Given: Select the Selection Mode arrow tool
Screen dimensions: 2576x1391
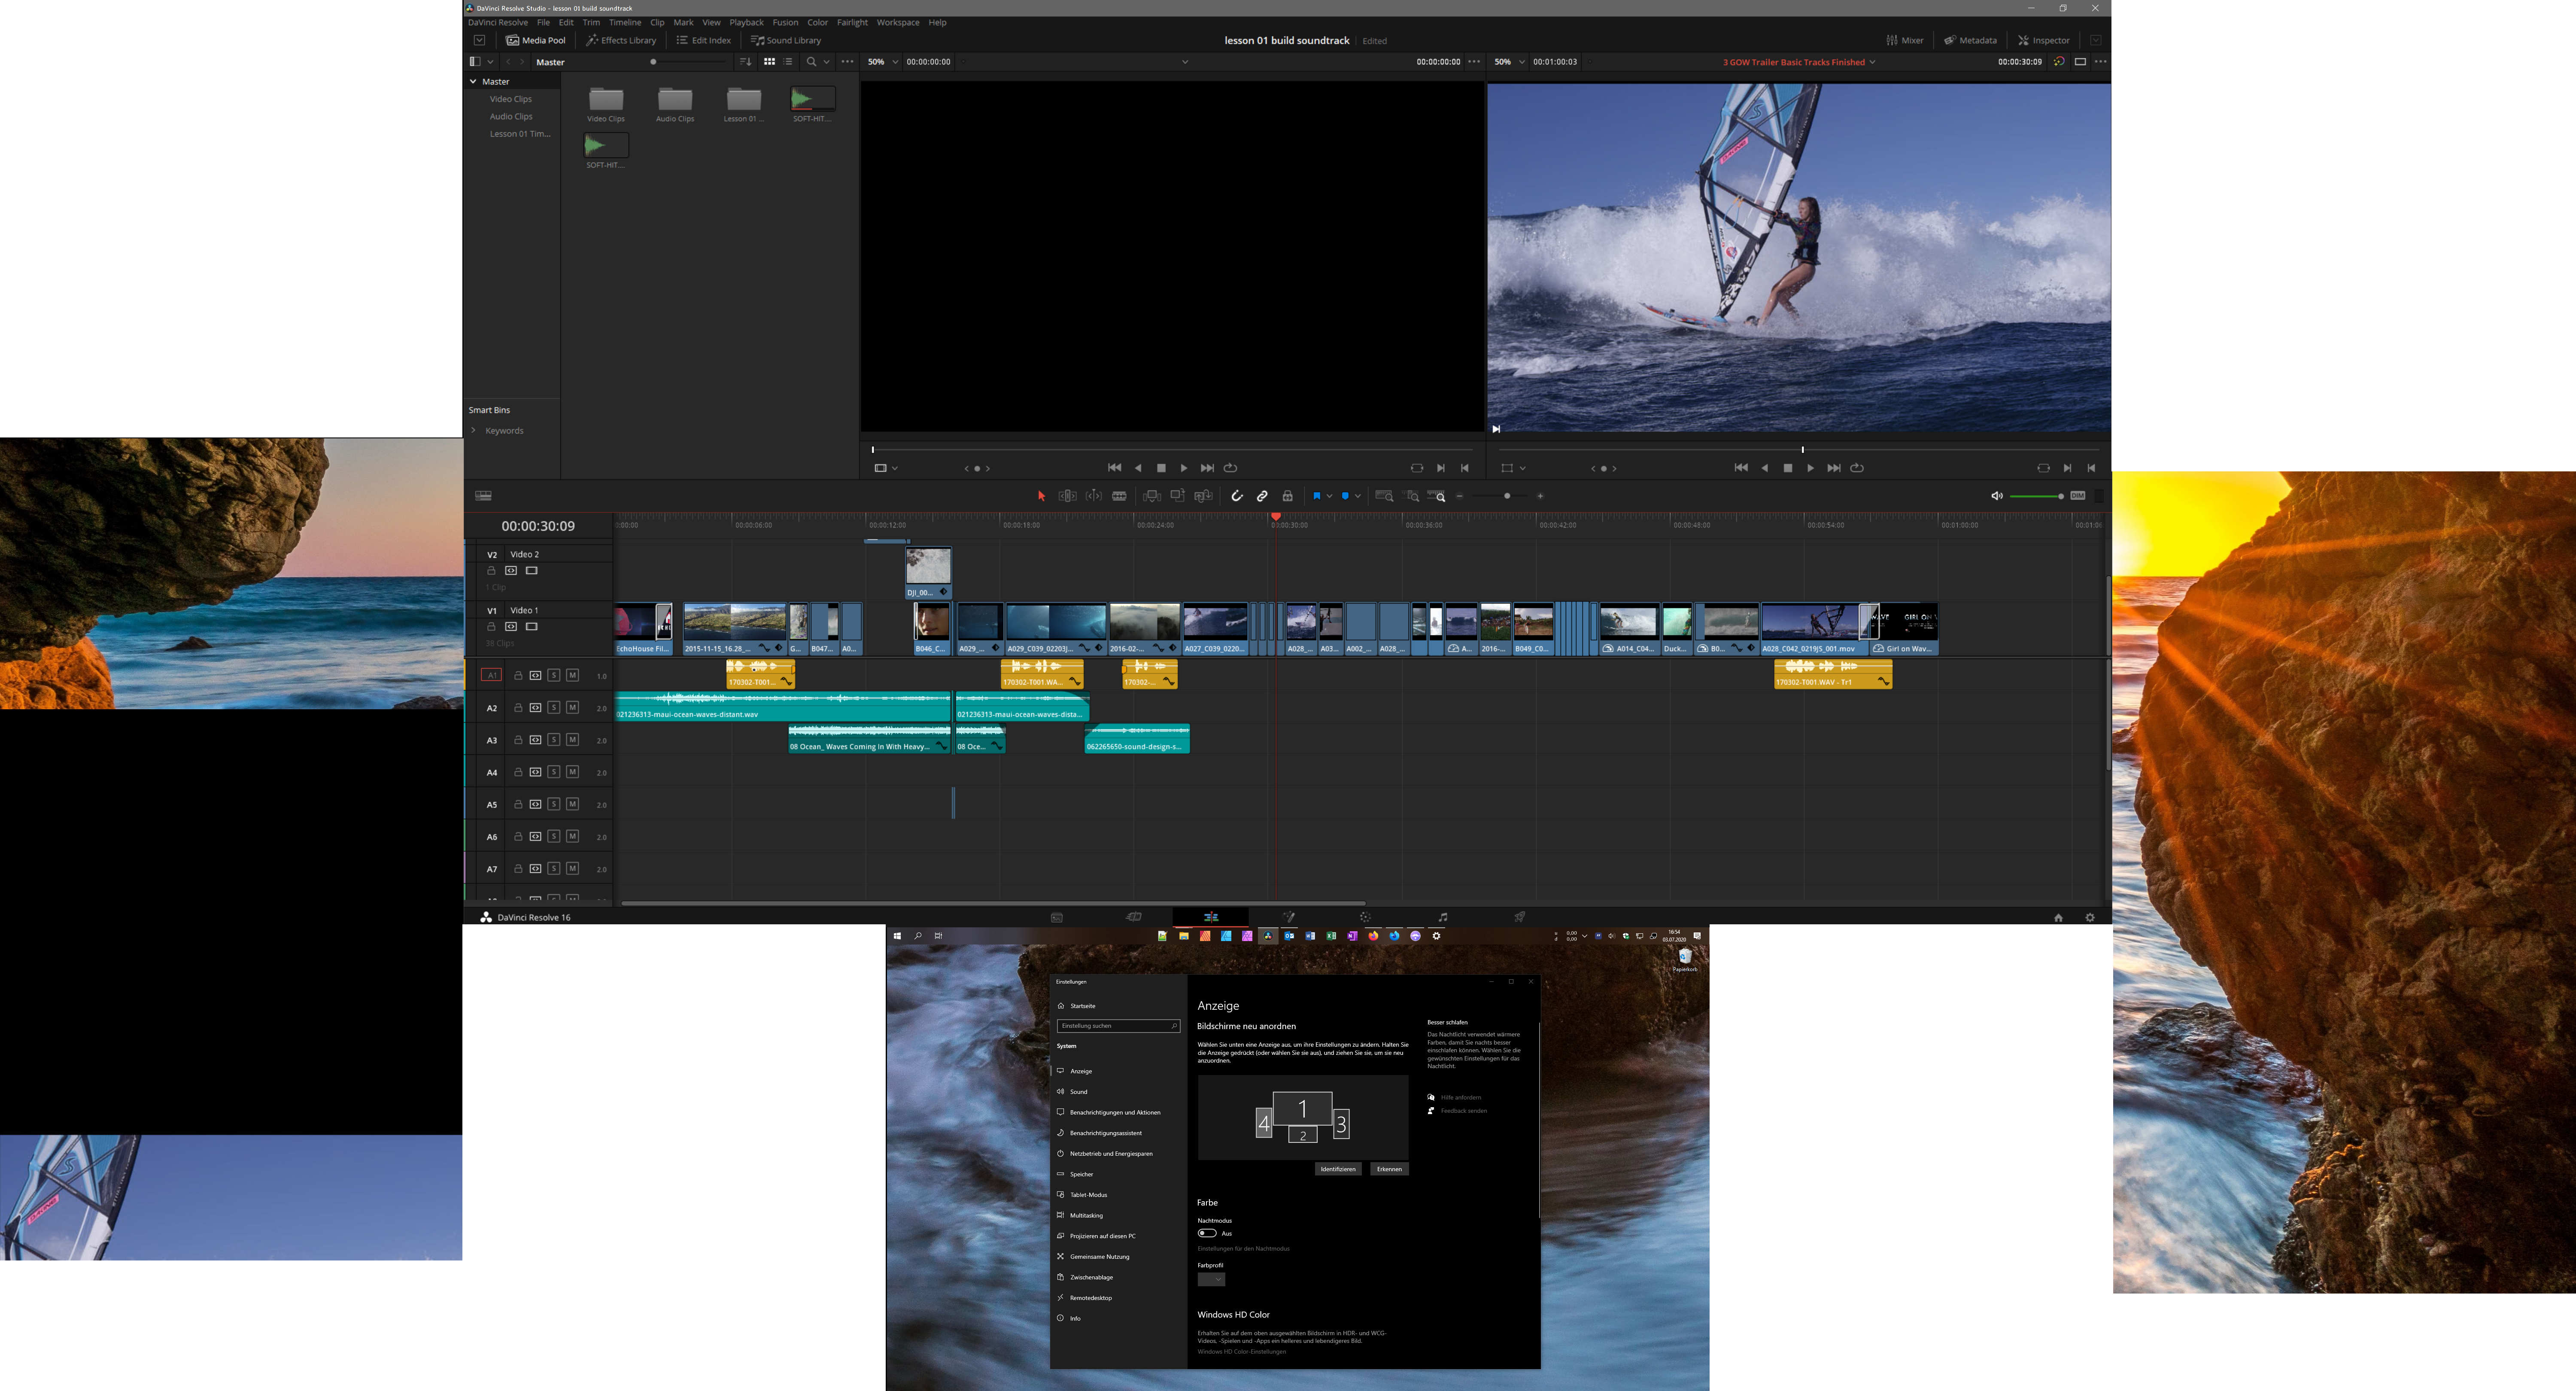Looking at the screenshot, I should pos(1041,496).
